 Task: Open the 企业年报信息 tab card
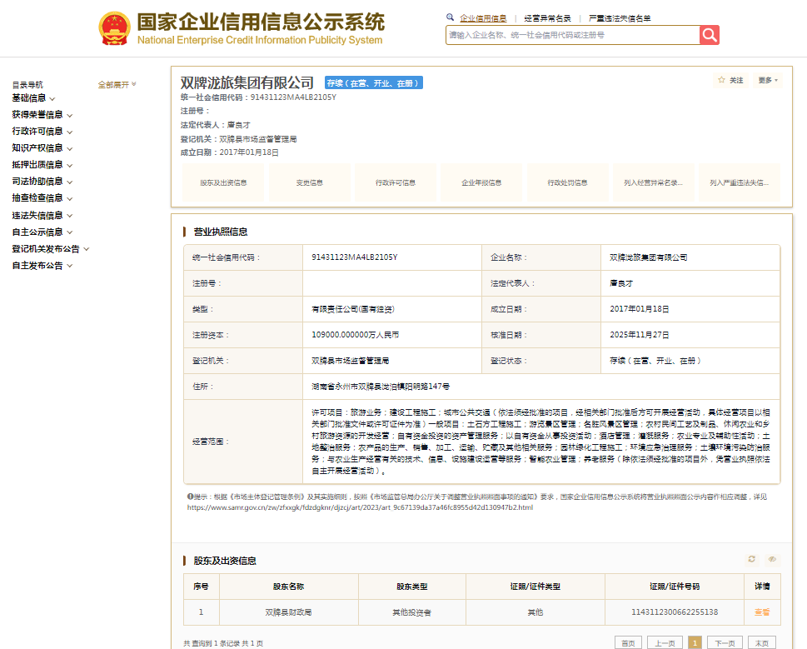click(481, 182)
